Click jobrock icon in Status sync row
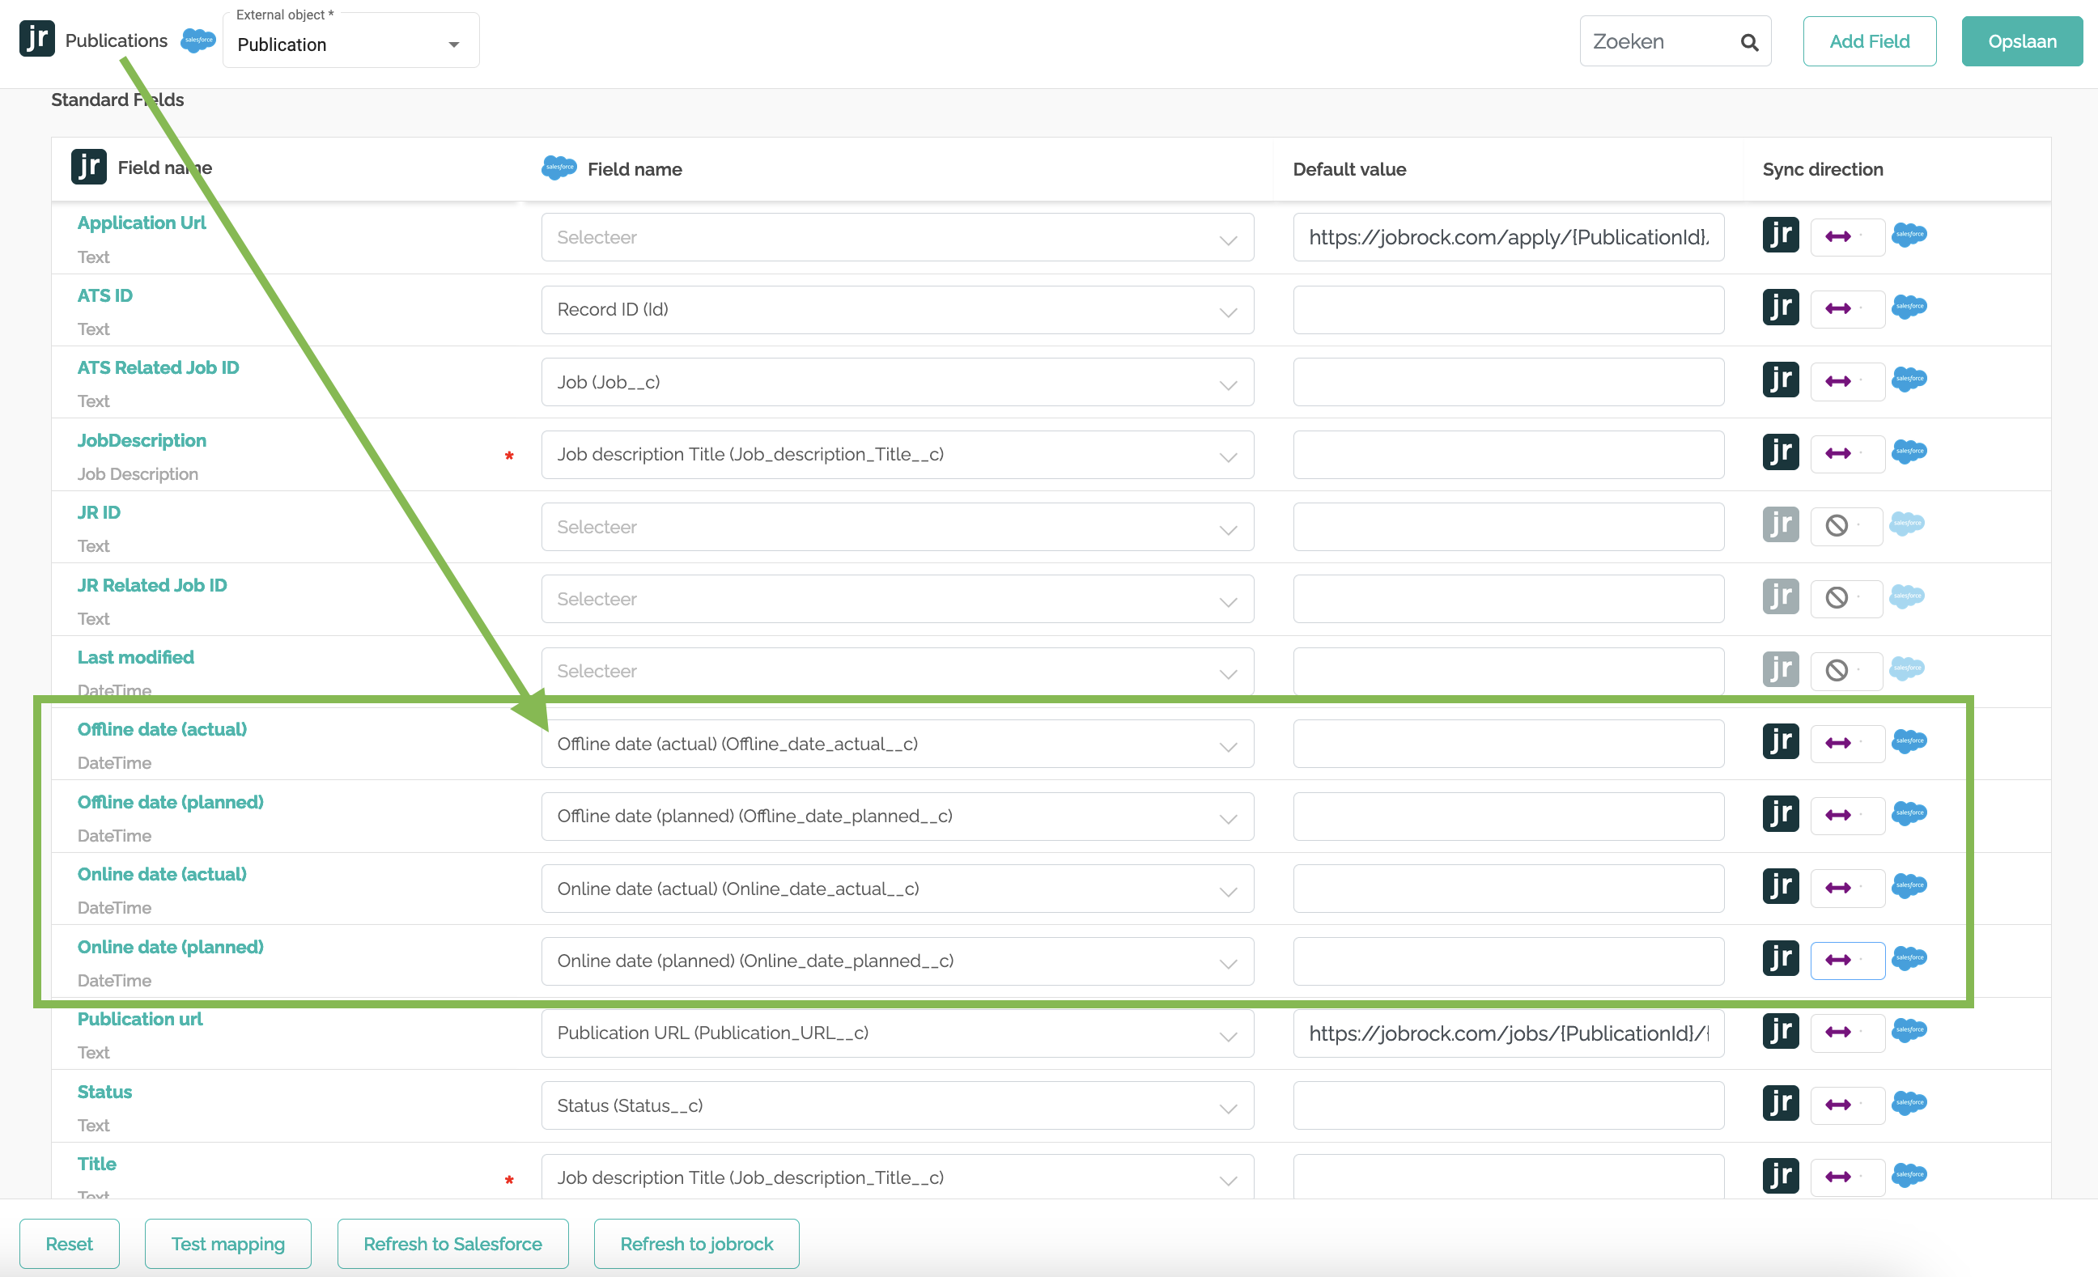 pyautogui.click(x=1780, y=1103)
